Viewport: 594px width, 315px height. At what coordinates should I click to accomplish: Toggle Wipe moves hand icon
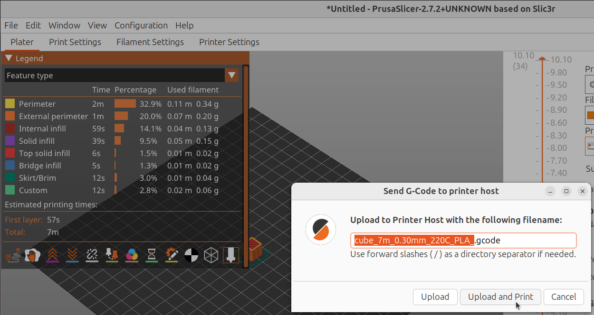(32, 256)
